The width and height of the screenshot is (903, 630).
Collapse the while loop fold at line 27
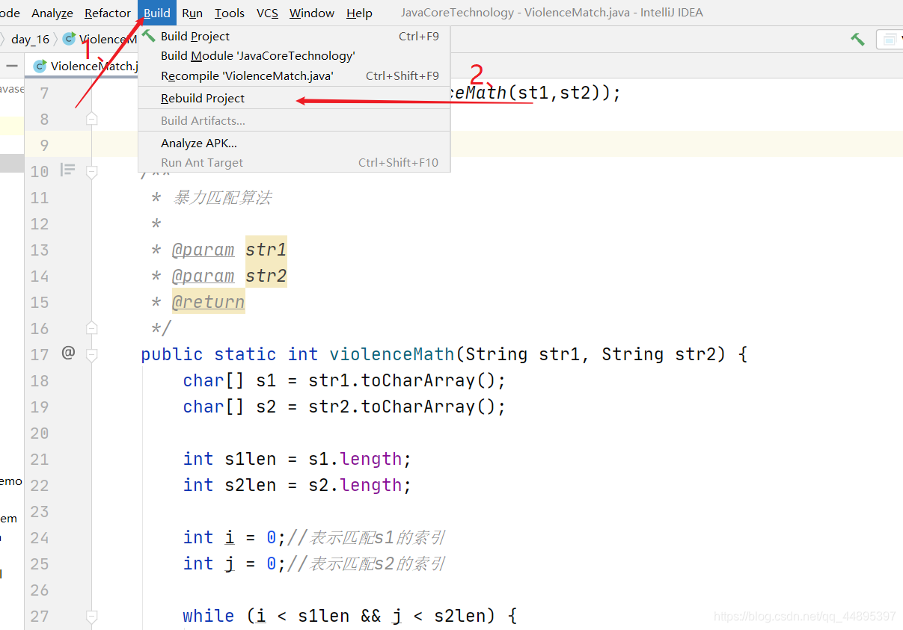pos(91,617)
